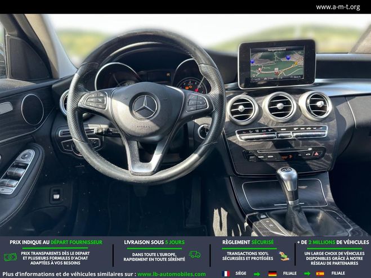Click the PRIX INDIQUE AU DÉPART FOURNISSEUR heading
The image size is (371, 278).
[x=56, y=243]
